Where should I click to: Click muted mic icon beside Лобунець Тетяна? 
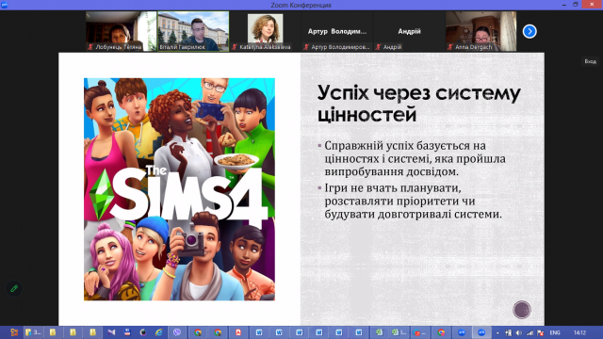coord(90,47)
